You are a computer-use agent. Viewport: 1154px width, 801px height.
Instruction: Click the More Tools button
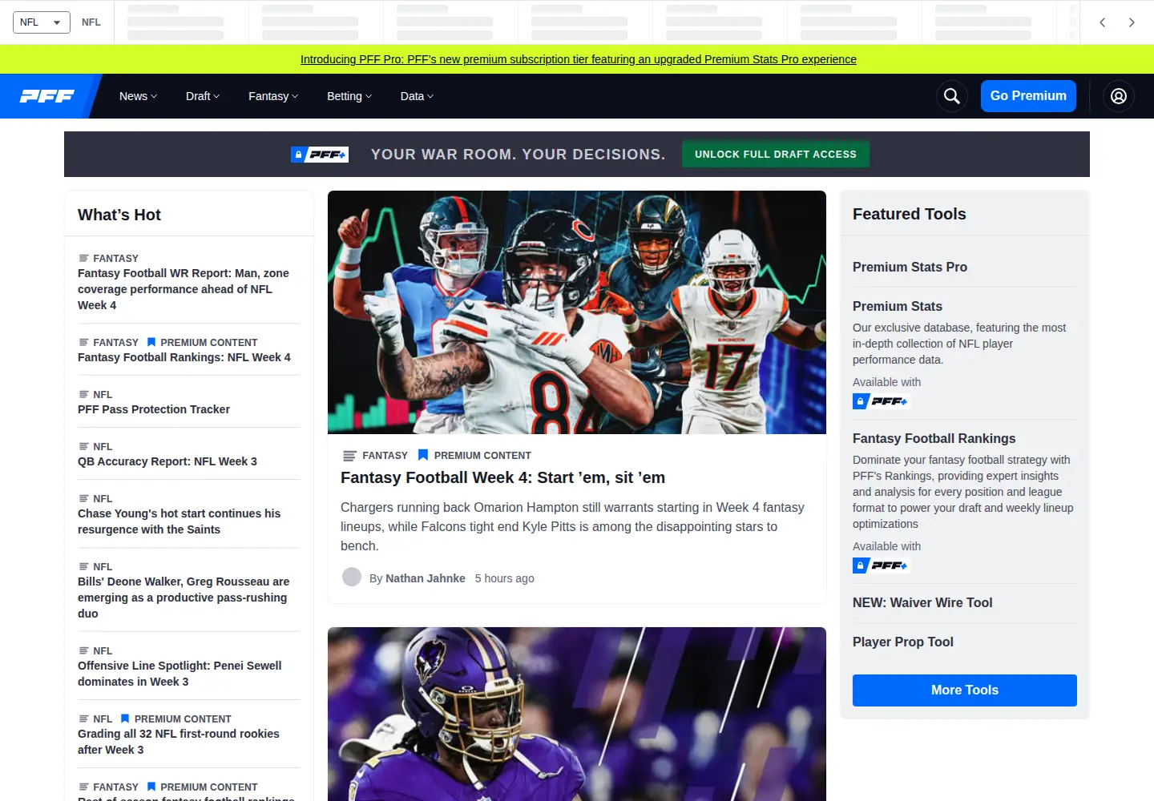pyautogui.click(x=965, y=690)
